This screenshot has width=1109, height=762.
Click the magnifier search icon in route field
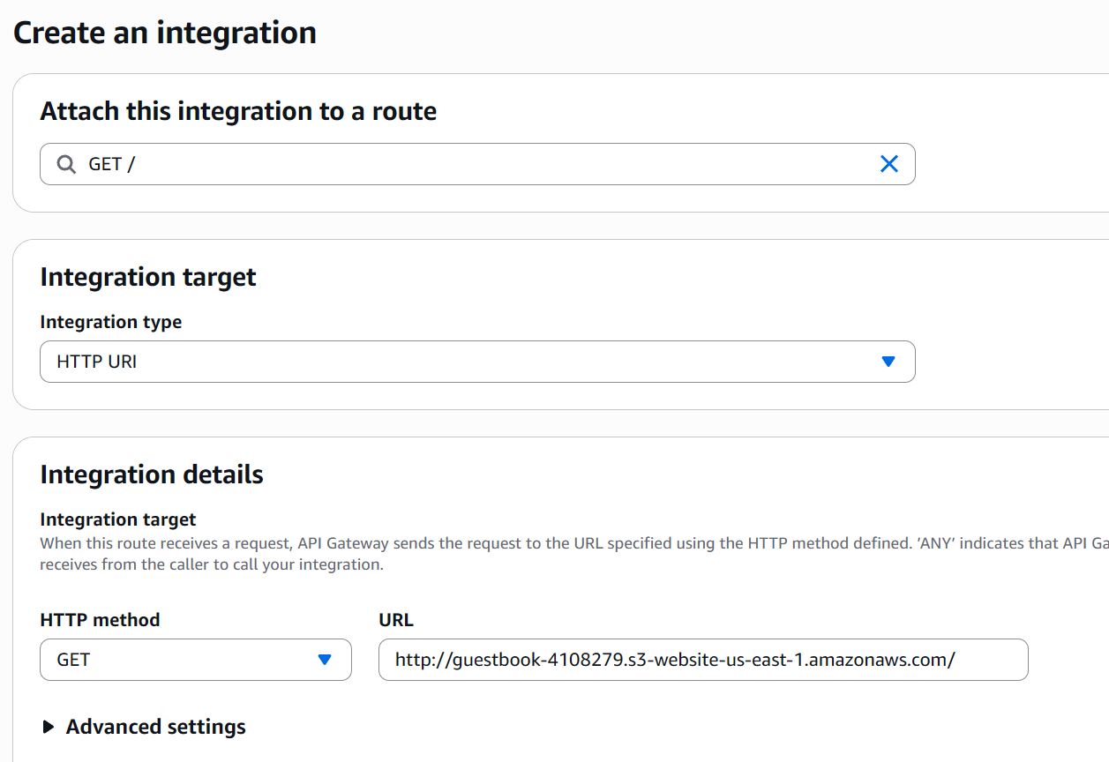[x=66, y=164]
